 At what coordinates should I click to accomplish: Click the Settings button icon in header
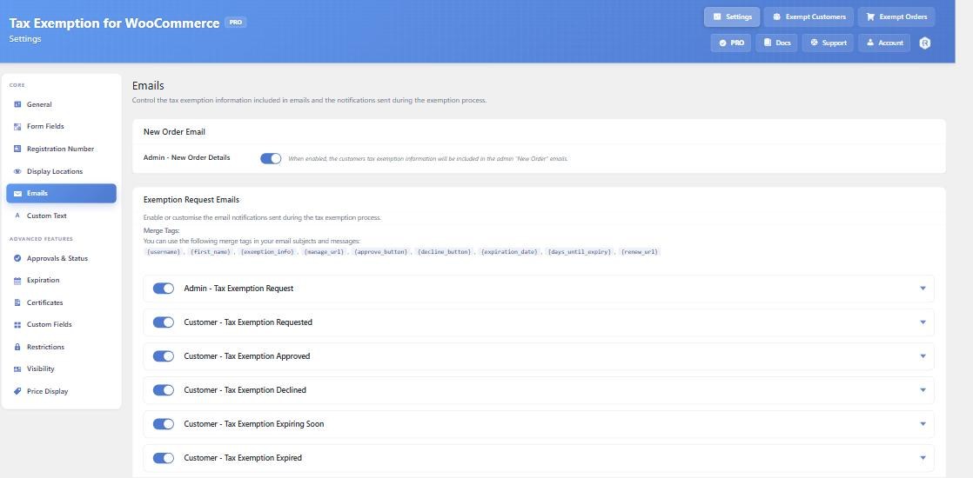(717, 17)
